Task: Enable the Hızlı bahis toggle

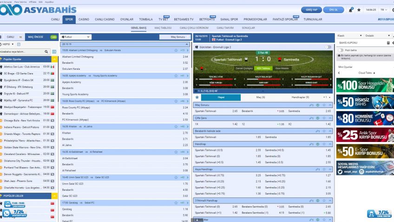Action: [341, 49]
